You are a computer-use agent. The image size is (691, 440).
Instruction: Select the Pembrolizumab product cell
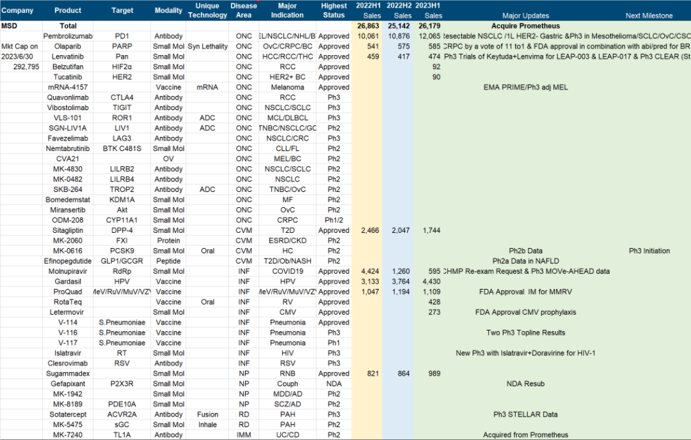pyautogui.click(x=68, y=36)
